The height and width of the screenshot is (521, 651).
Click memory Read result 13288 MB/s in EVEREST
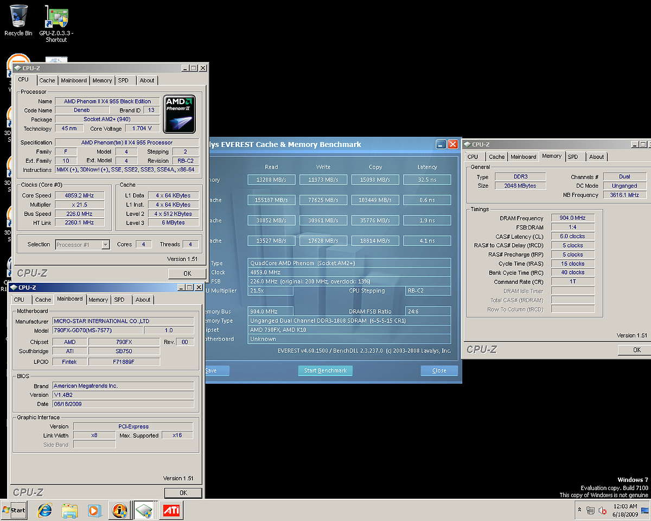[x=272, y=180]
